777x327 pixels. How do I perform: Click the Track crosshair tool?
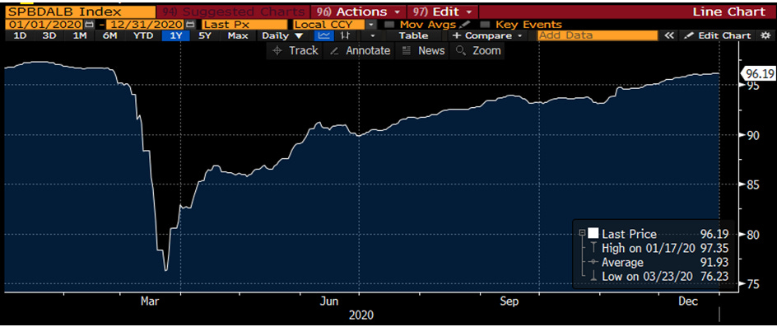(277, 50)
